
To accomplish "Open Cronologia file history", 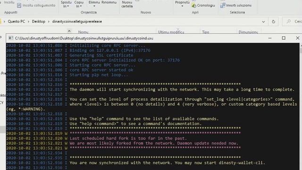I will pos(203,5).
